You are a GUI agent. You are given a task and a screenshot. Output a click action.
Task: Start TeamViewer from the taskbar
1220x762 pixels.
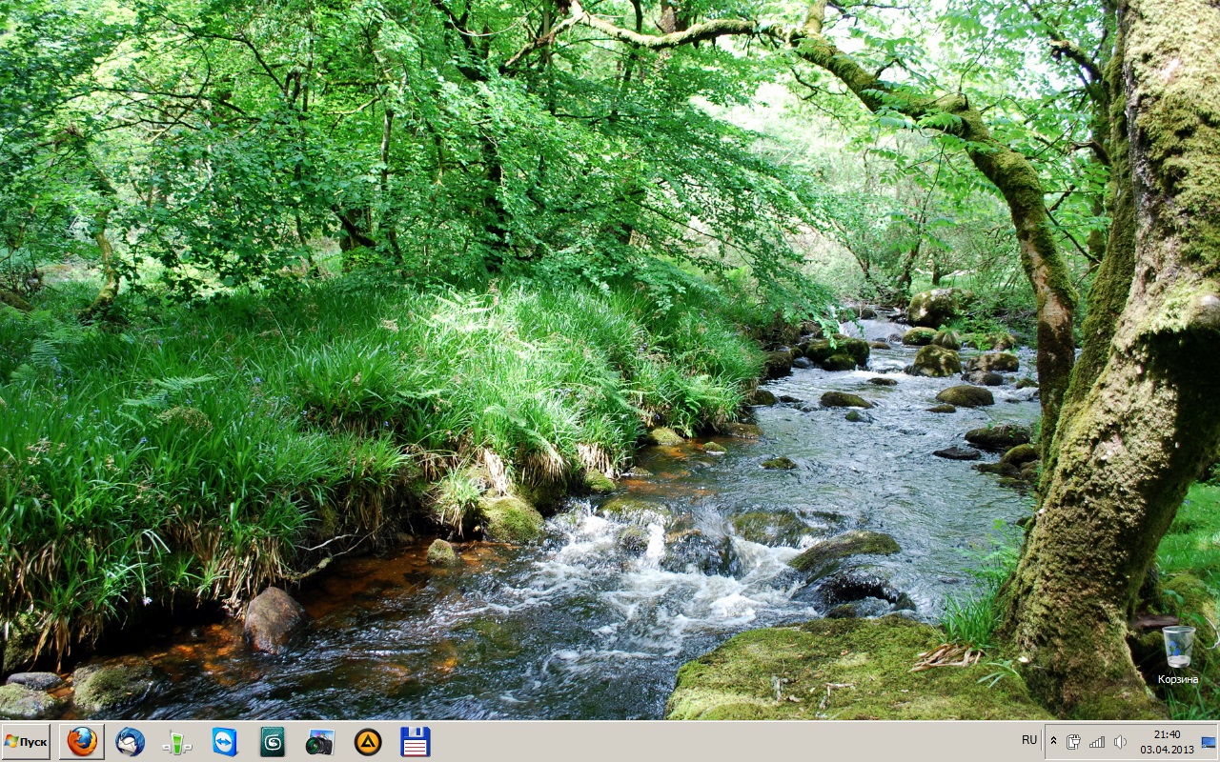(x=225, y=741)
